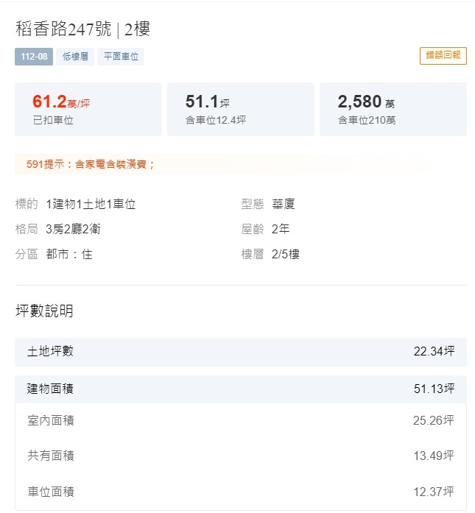Click the 華廈 building type value

[284, 204]
